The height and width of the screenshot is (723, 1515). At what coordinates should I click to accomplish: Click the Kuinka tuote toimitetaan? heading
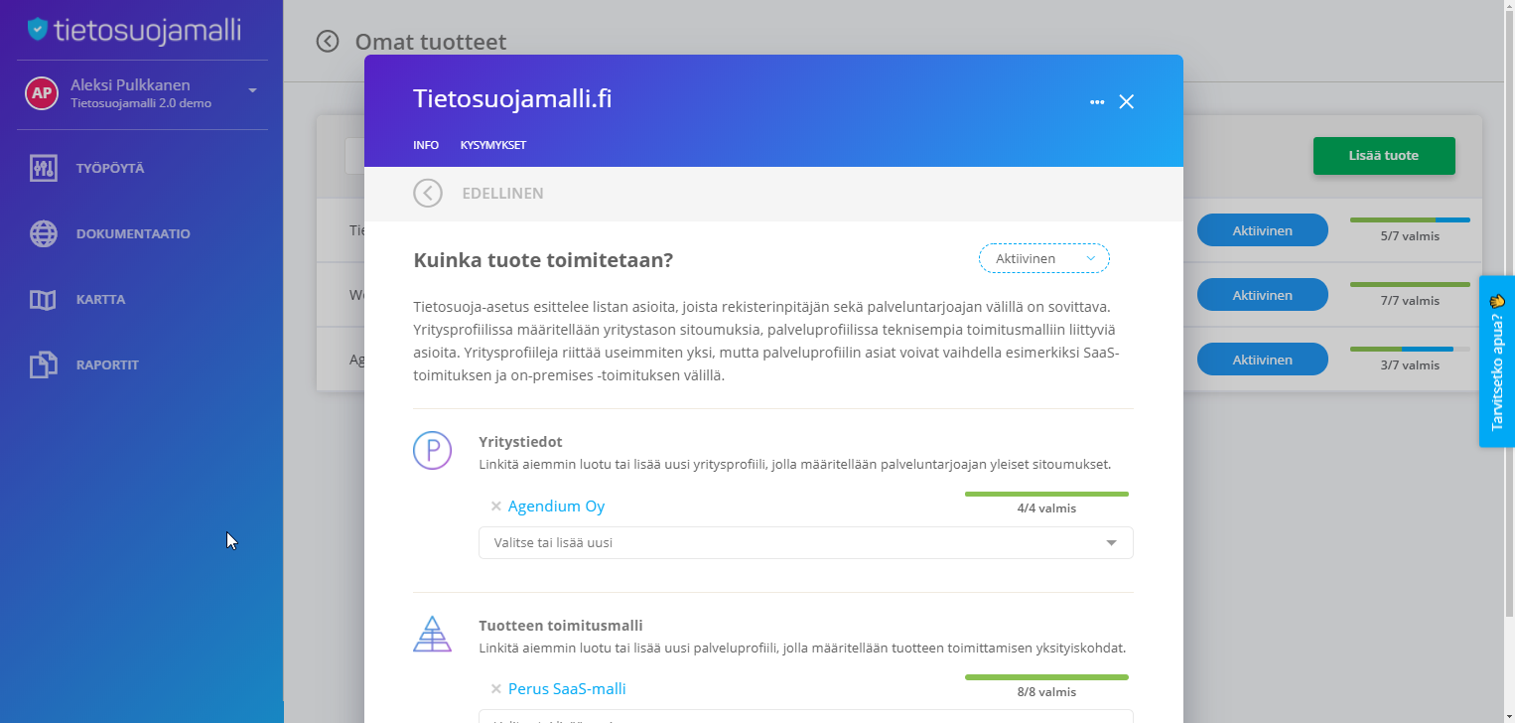(543, 260)
